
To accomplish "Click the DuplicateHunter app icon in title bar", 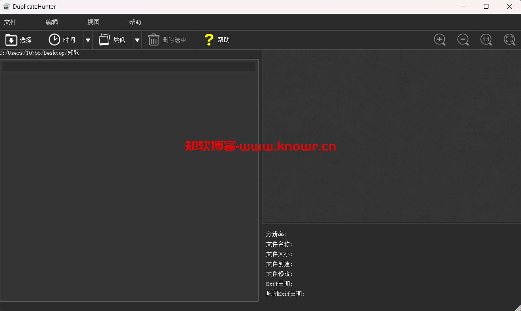I will [7, 6].
